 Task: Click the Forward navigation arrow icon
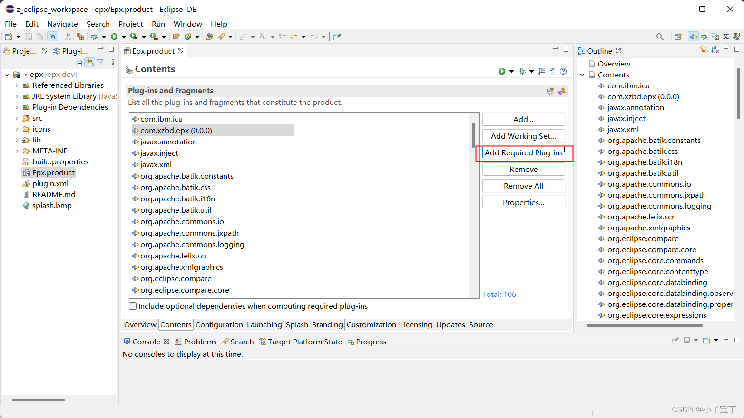coord(314,37)
